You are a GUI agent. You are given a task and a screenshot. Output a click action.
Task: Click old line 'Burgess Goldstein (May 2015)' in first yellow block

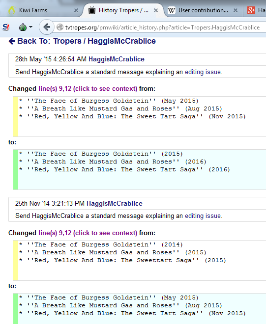click(x=109, y=101)
